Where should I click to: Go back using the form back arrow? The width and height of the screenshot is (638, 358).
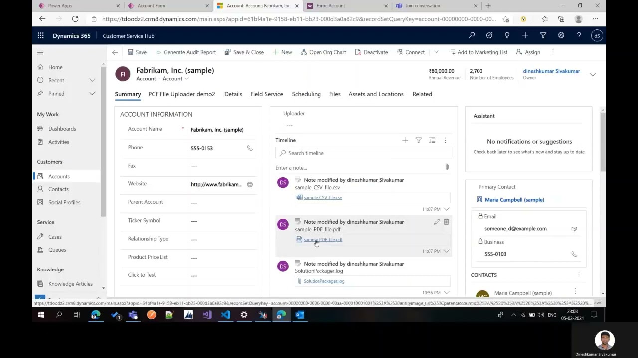[115, 52]
